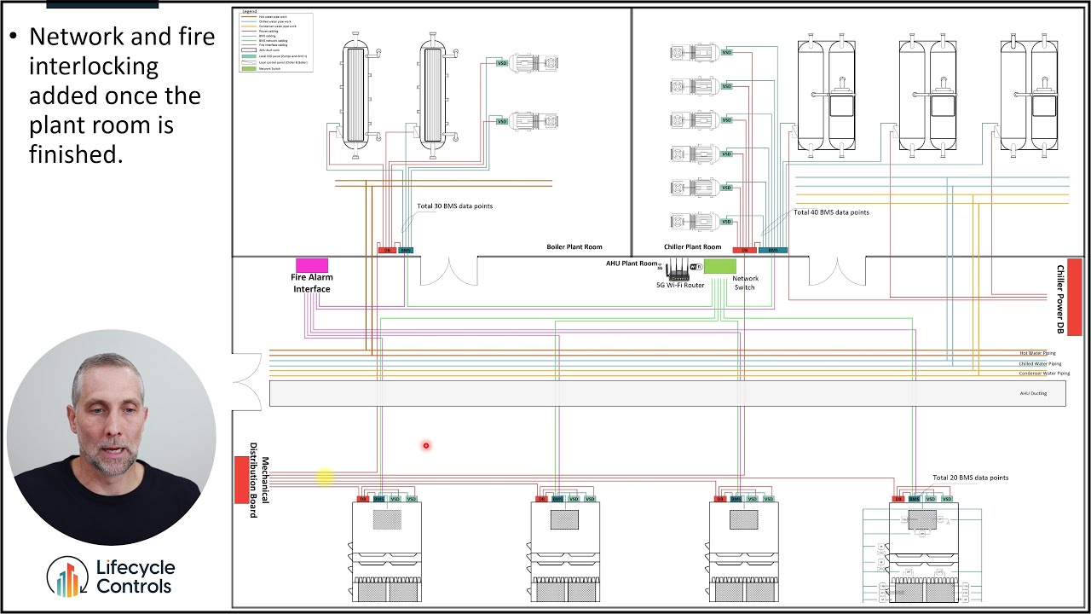
Task: Select the Chiller Plant Room double door
Action: tap(838, 271)
